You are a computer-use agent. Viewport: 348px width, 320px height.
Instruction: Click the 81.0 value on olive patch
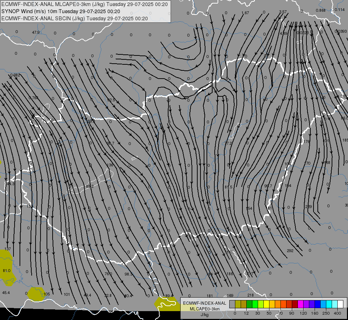[7, 271]
